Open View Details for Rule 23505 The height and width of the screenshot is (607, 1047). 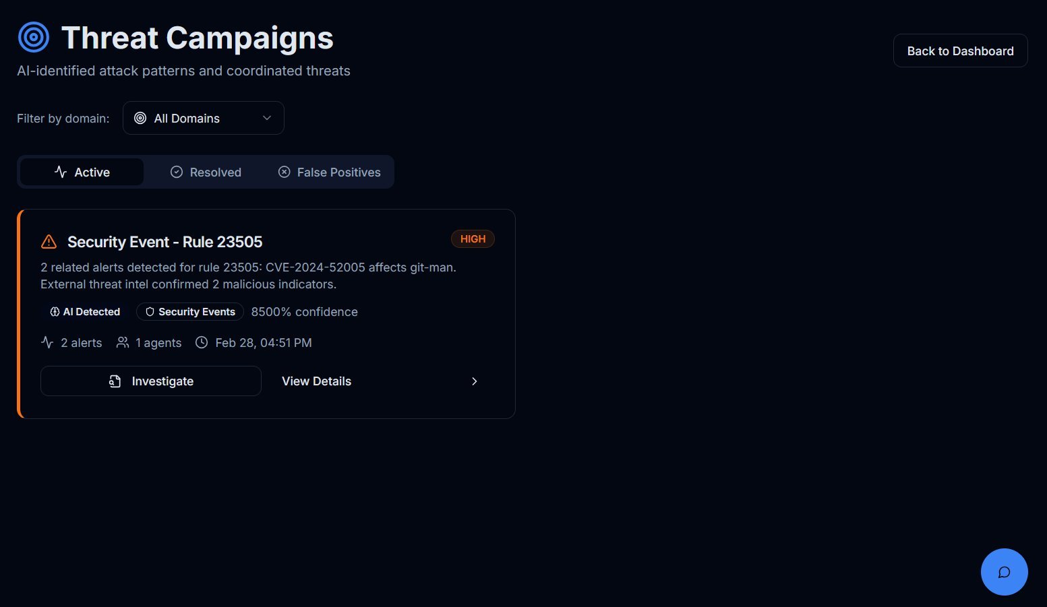(x=316, y=381)
